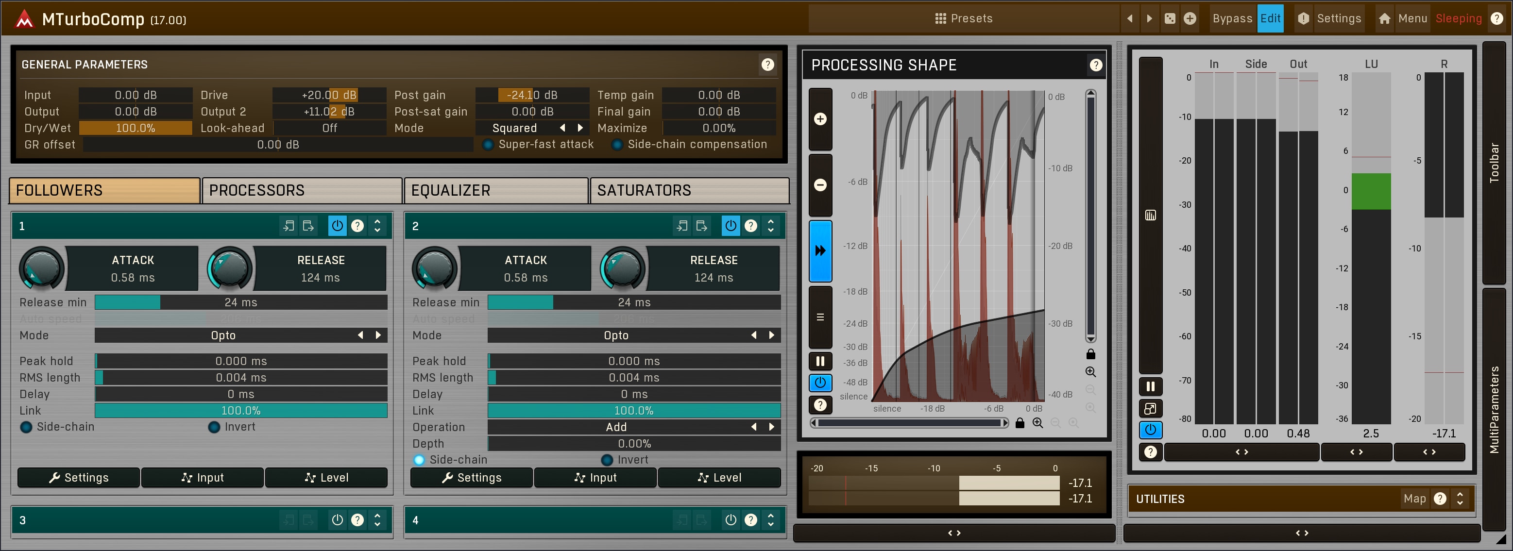Enable Super-fast attack option

(x=488, y=145)
